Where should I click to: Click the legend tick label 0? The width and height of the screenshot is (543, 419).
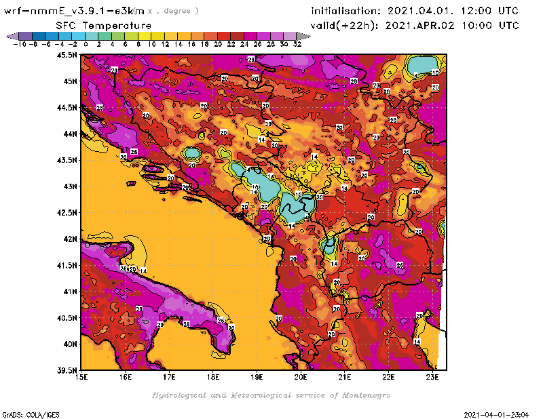[x=86, y=44]
